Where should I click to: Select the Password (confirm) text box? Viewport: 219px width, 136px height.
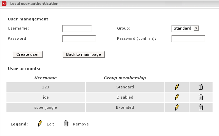point(188,38)
